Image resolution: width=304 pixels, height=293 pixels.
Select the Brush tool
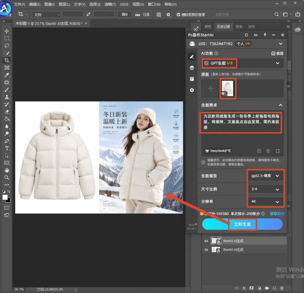7,90
